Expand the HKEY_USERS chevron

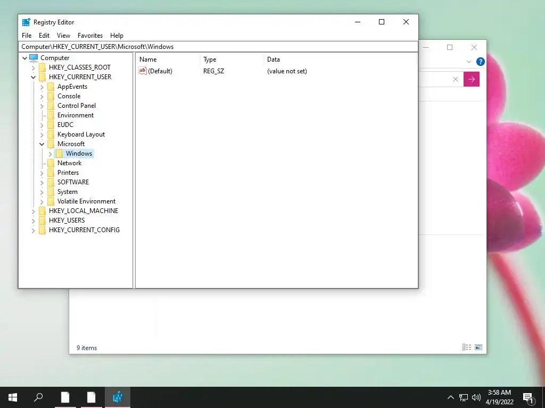pyautogui.click(x=34, y=220)
